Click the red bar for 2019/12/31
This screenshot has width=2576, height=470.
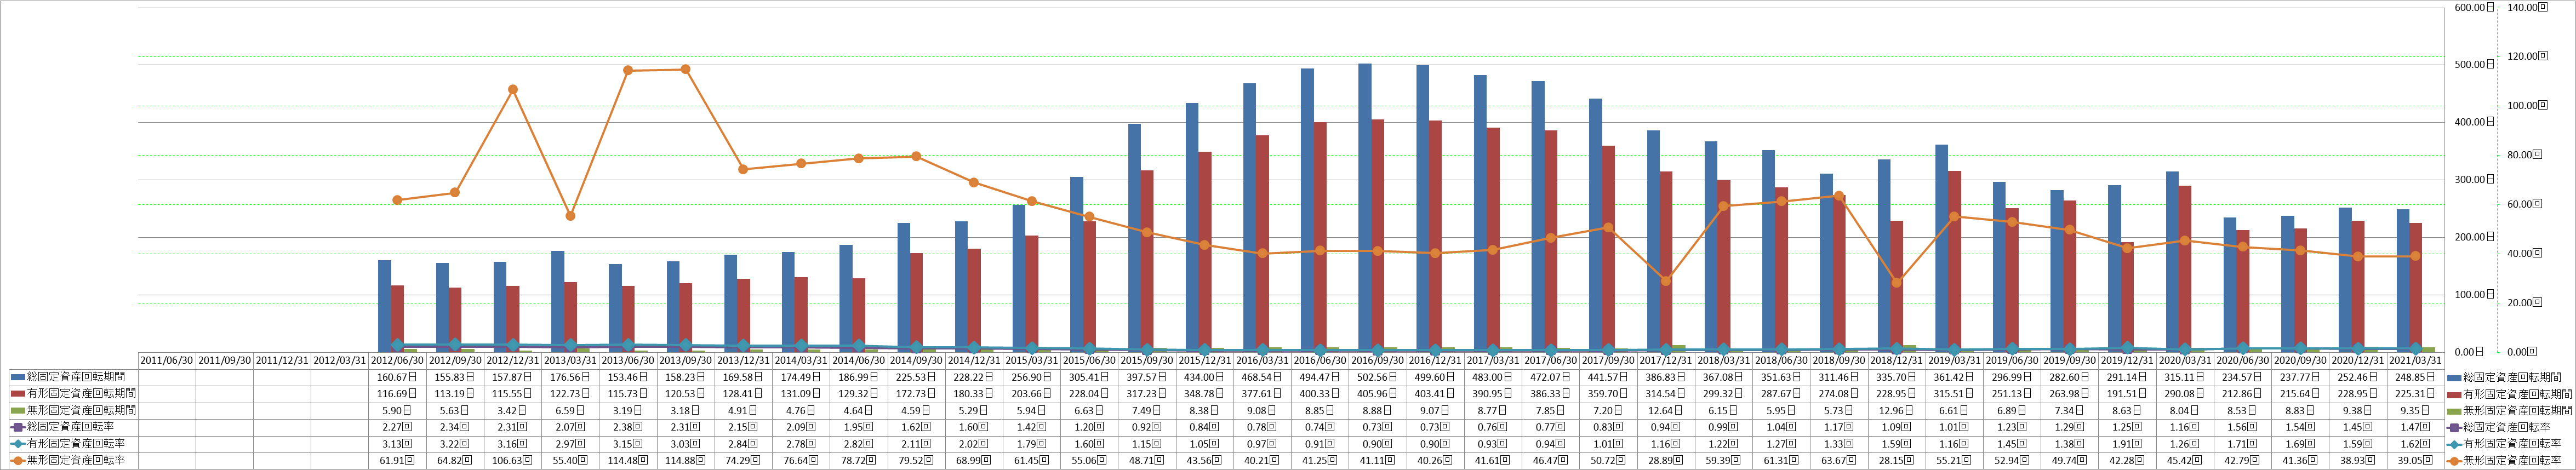[x=2127, y=297]
